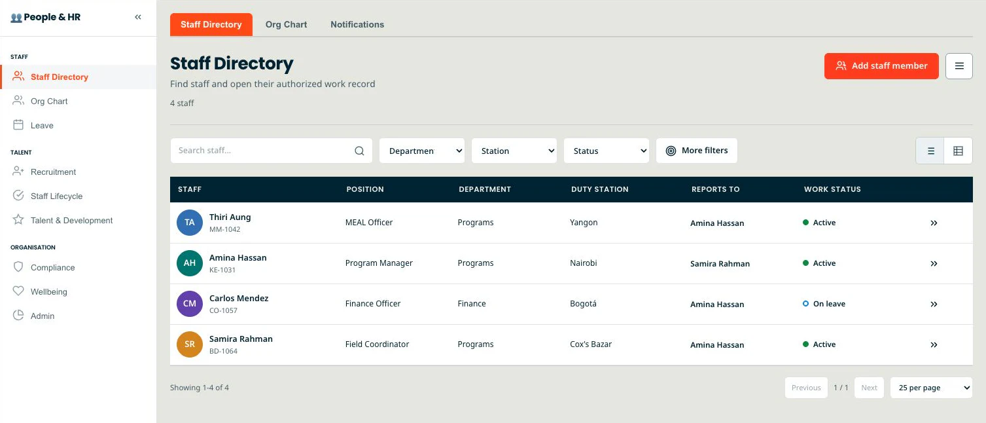Open the 25 per page dropdown
The height and width of the screenshot is (423, 986).
tap(932, 388)
